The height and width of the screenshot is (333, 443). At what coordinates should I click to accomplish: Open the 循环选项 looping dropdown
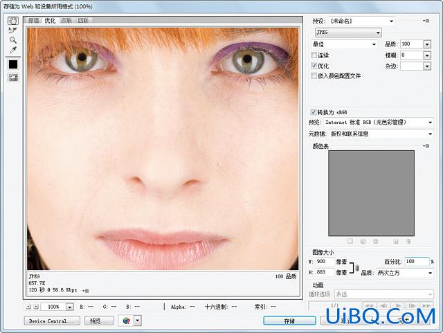pos(384,294)
